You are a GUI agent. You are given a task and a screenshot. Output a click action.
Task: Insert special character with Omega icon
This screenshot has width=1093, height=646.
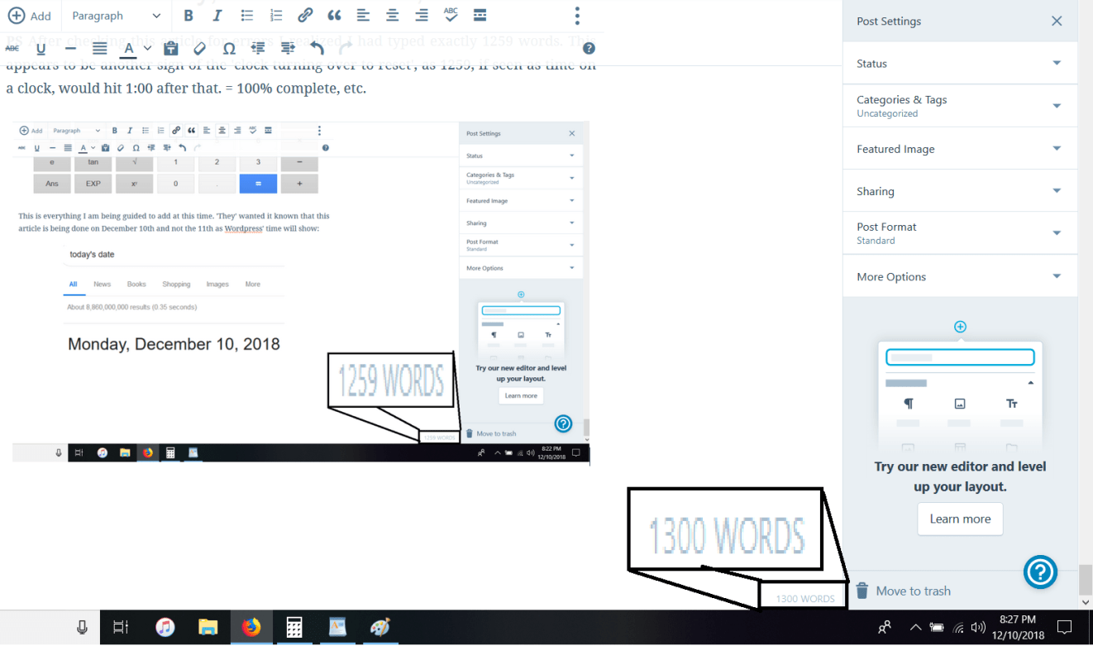pos(229,49)
